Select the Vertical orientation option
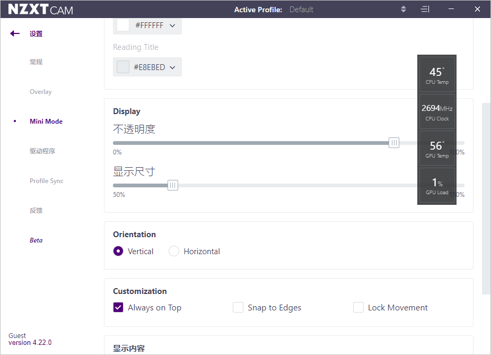The height and width of the screenshot is (355, 491). tap(119, 252)
